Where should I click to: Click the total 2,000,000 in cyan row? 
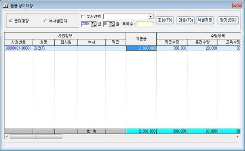pyautogui.click(x=141, y=131)
